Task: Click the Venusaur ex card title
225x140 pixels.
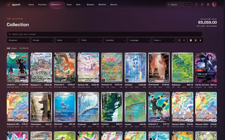Action: pos(107,85)
